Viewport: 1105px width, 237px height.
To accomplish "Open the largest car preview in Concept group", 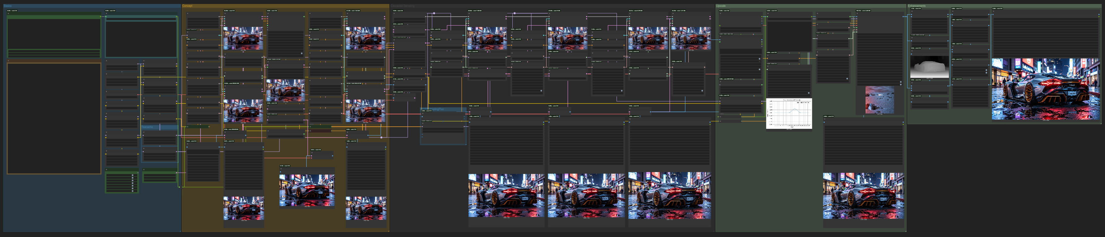I will coord(307,190).
